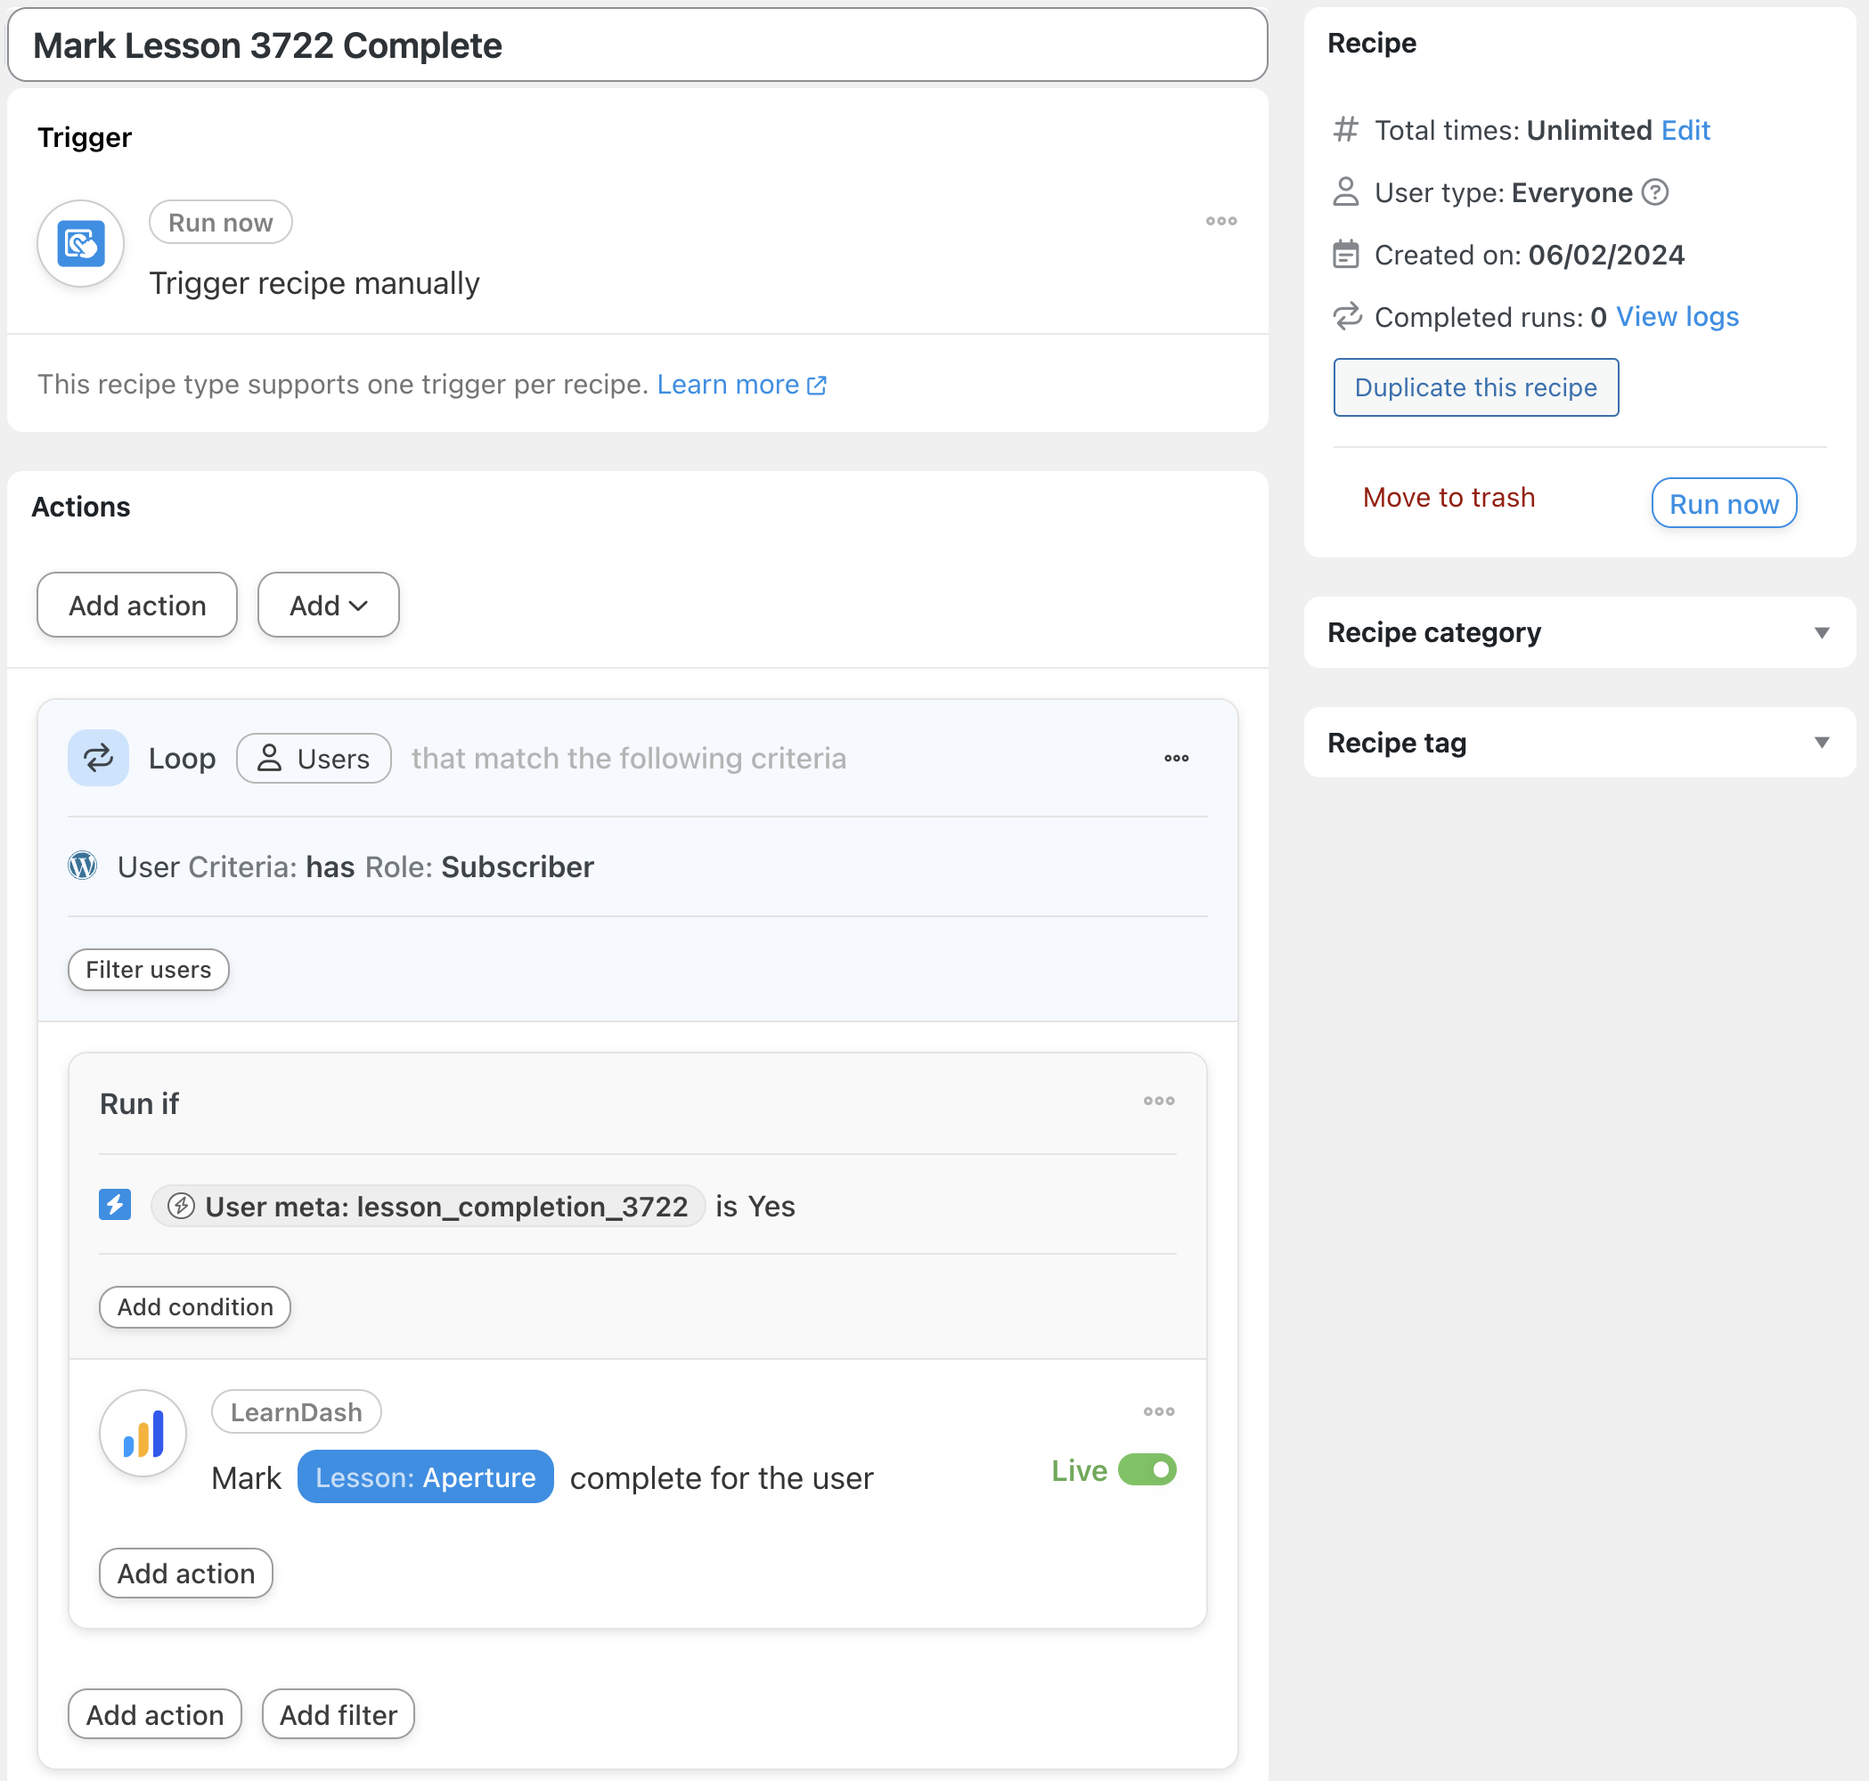Open the Add dropdown under Actions
Screen dimensions: 1869x1781
328,605
